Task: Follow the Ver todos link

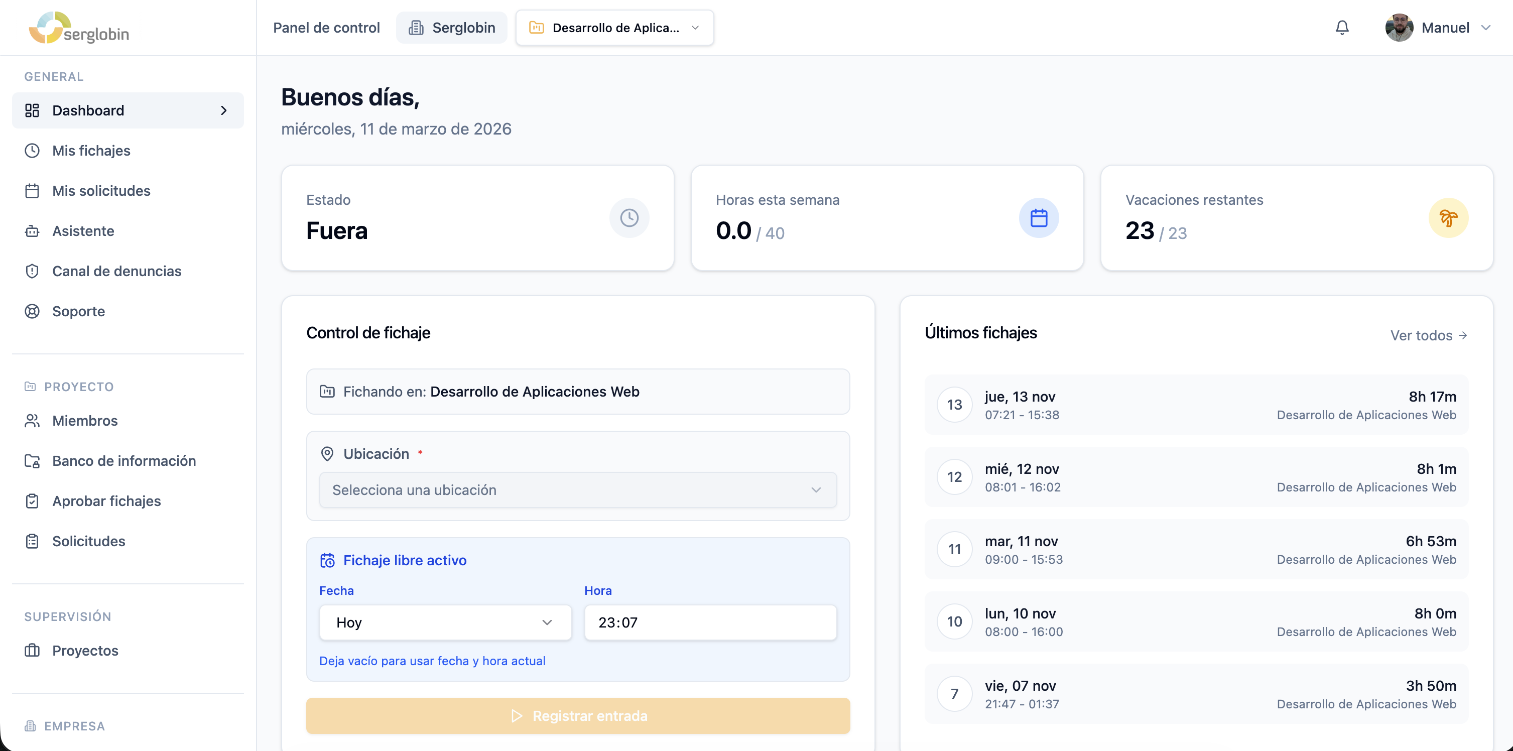Action: [1429, 335]
